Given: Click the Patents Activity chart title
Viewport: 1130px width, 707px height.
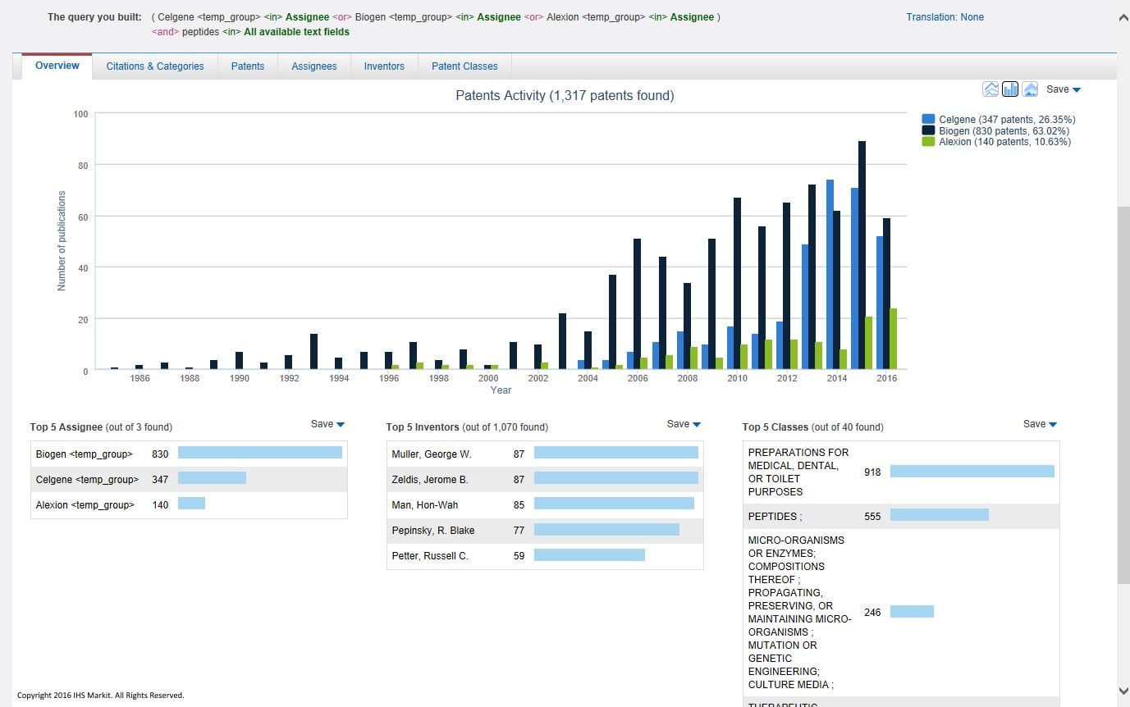Looking at the screenshot, I should [565, 96].
